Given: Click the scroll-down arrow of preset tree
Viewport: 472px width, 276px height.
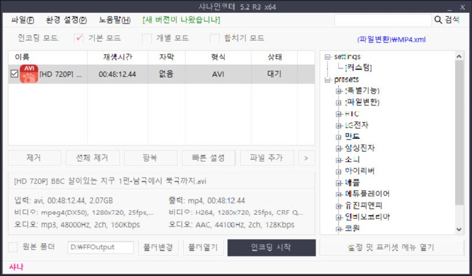Looking at the screenshot, I should [x=458, y=229].
